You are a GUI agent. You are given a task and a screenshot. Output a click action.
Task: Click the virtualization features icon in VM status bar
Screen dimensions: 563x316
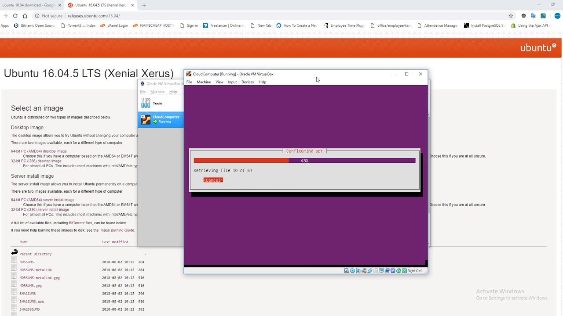click(x=393, y=271)
